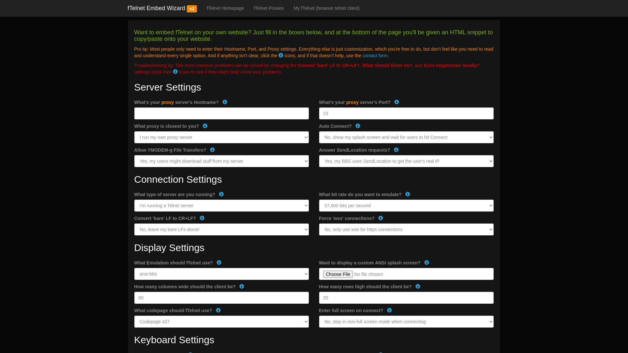
Task: Click info icon next to proxy server's Hostname
Action: [225, 102]
